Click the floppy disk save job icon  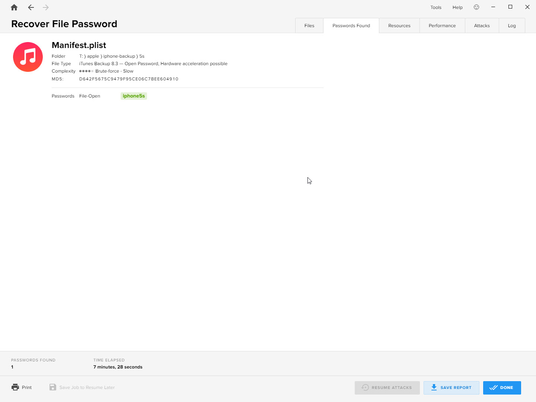[x=53, y=387]
